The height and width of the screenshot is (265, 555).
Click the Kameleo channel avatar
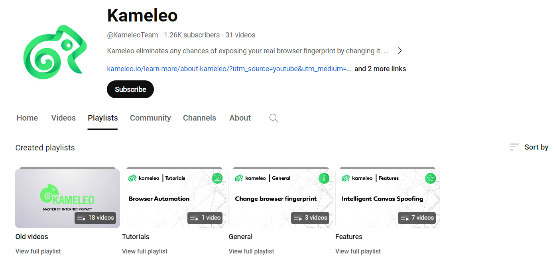(x=55, y=51)
